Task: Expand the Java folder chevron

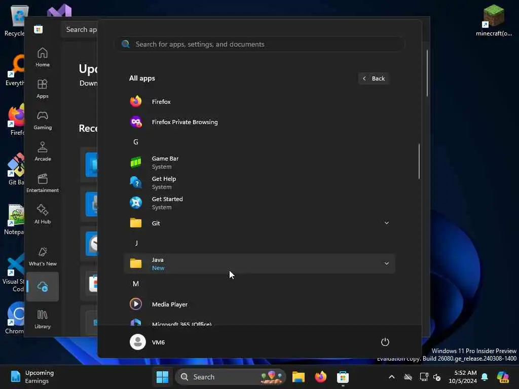Action: tap(386, 263)
